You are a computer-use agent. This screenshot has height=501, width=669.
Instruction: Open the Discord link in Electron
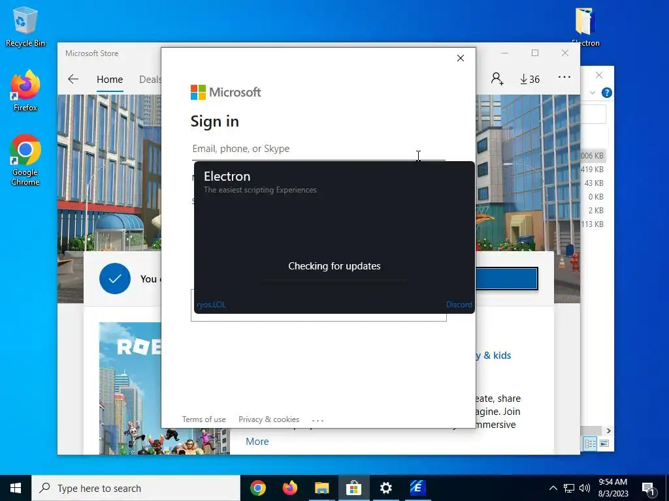click(x=459, y=304)
